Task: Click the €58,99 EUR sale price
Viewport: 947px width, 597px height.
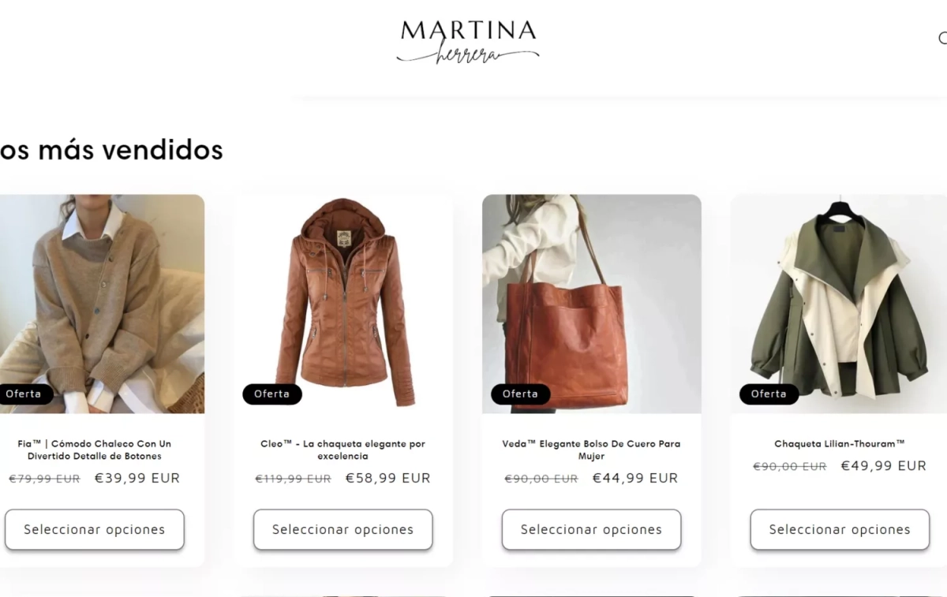Action: pyautogui.click(x=388, y=478)
